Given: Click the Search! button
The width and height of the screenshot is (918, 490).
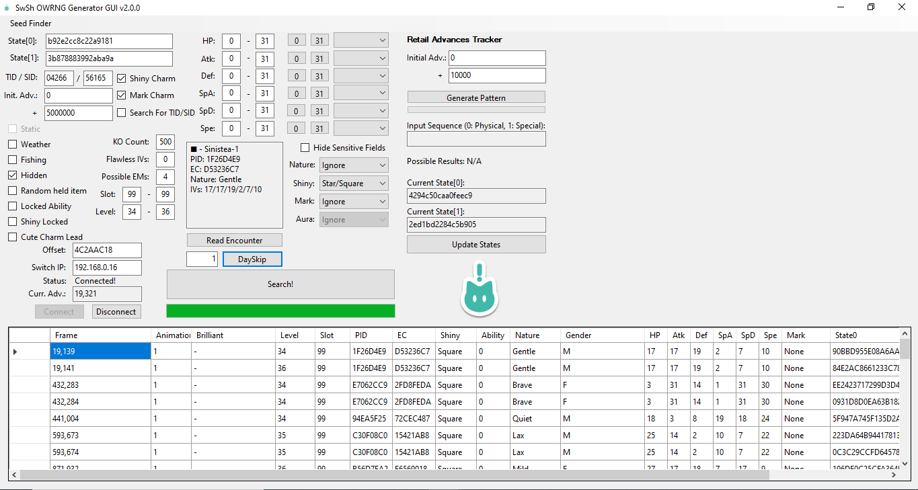Looking at the screenshot, I should click(x=280, y=284).
